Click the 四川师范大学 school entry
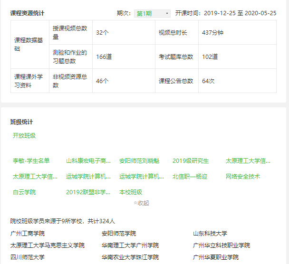Viewport: 289px width, 264px height. click(28, 257)
